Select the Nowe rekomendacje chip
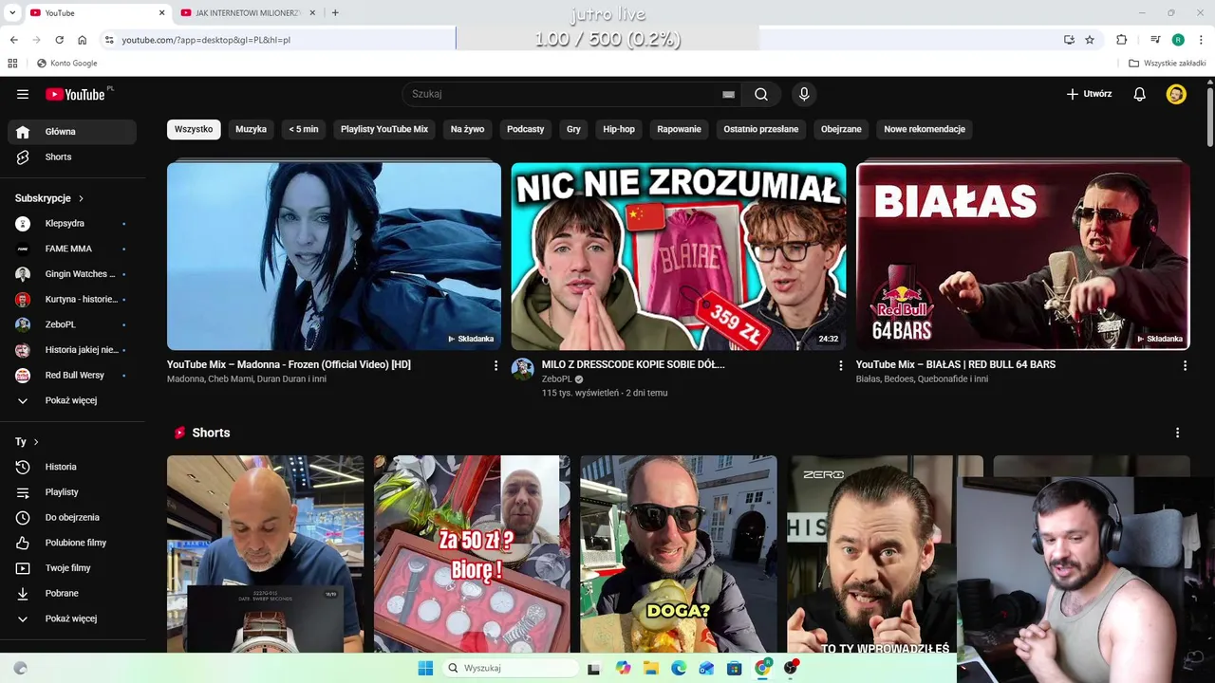 [925, 129]
